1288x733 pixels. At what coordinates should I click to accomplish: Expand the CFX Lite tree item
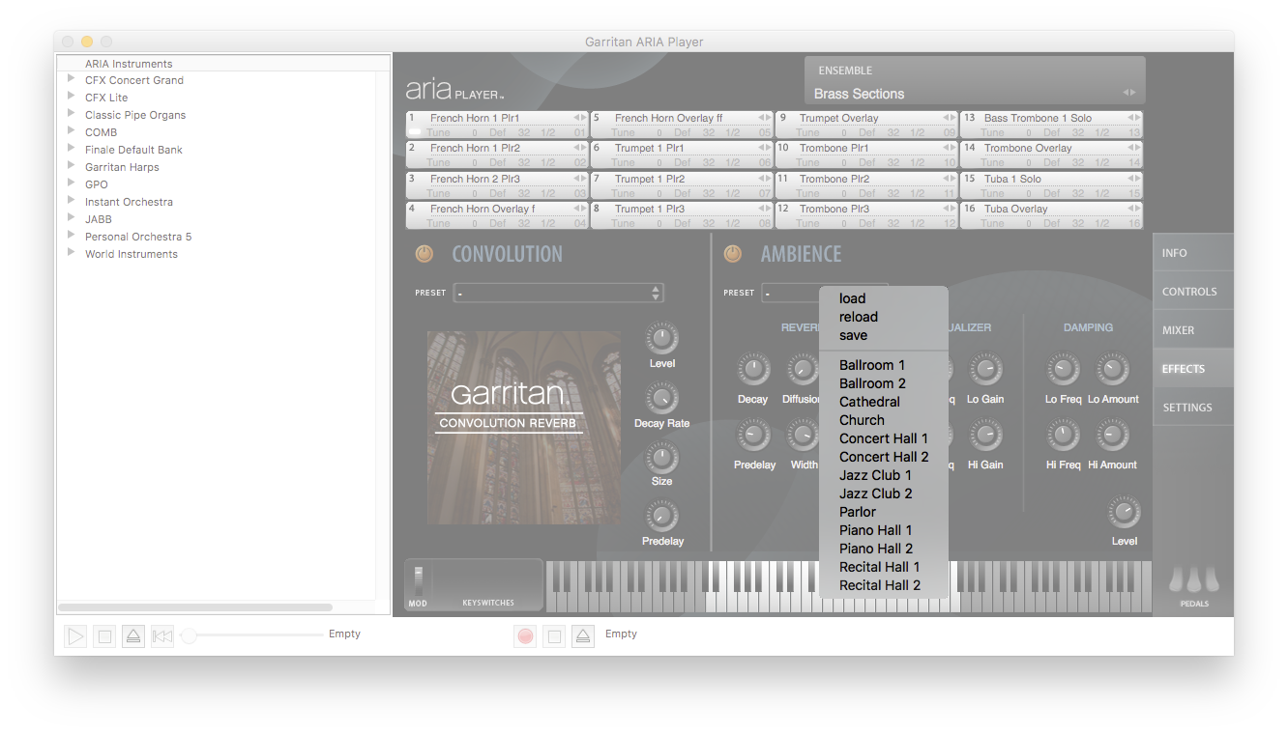(72, 97)
